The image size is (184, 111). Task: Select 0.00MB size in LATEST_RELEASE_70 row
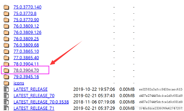(127, 96)
